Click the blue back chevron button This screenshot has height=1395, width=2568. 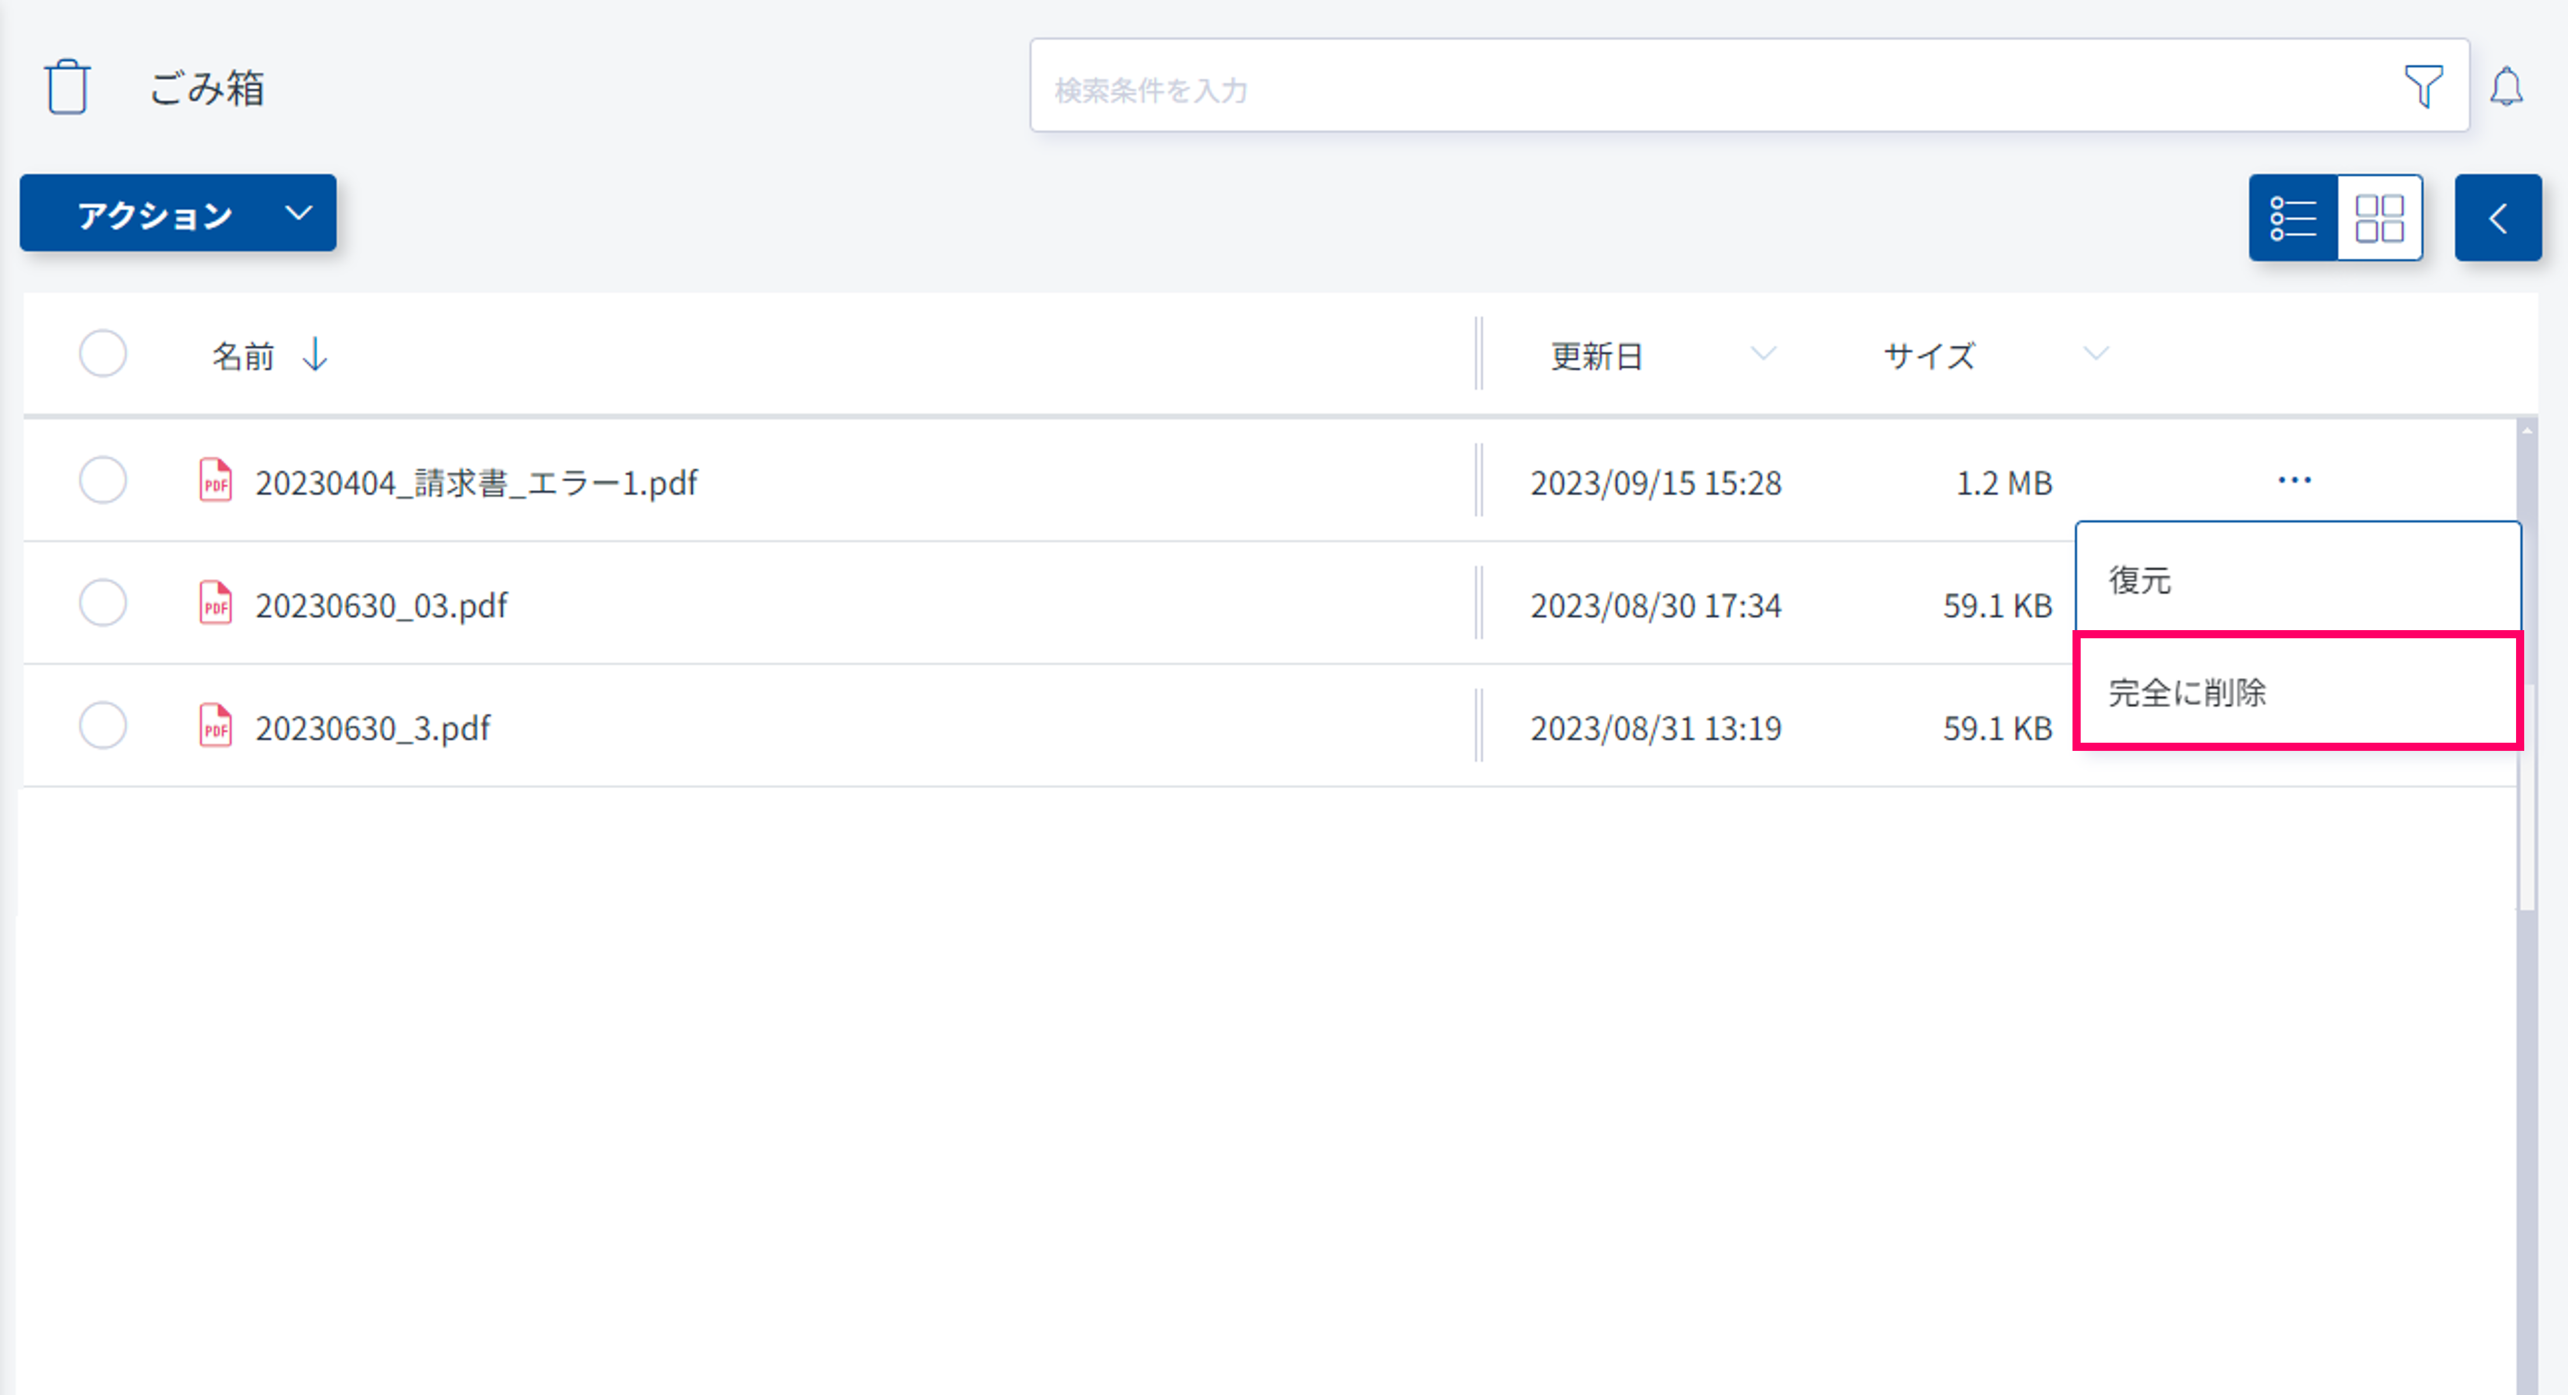click(x=2497, y=218)
